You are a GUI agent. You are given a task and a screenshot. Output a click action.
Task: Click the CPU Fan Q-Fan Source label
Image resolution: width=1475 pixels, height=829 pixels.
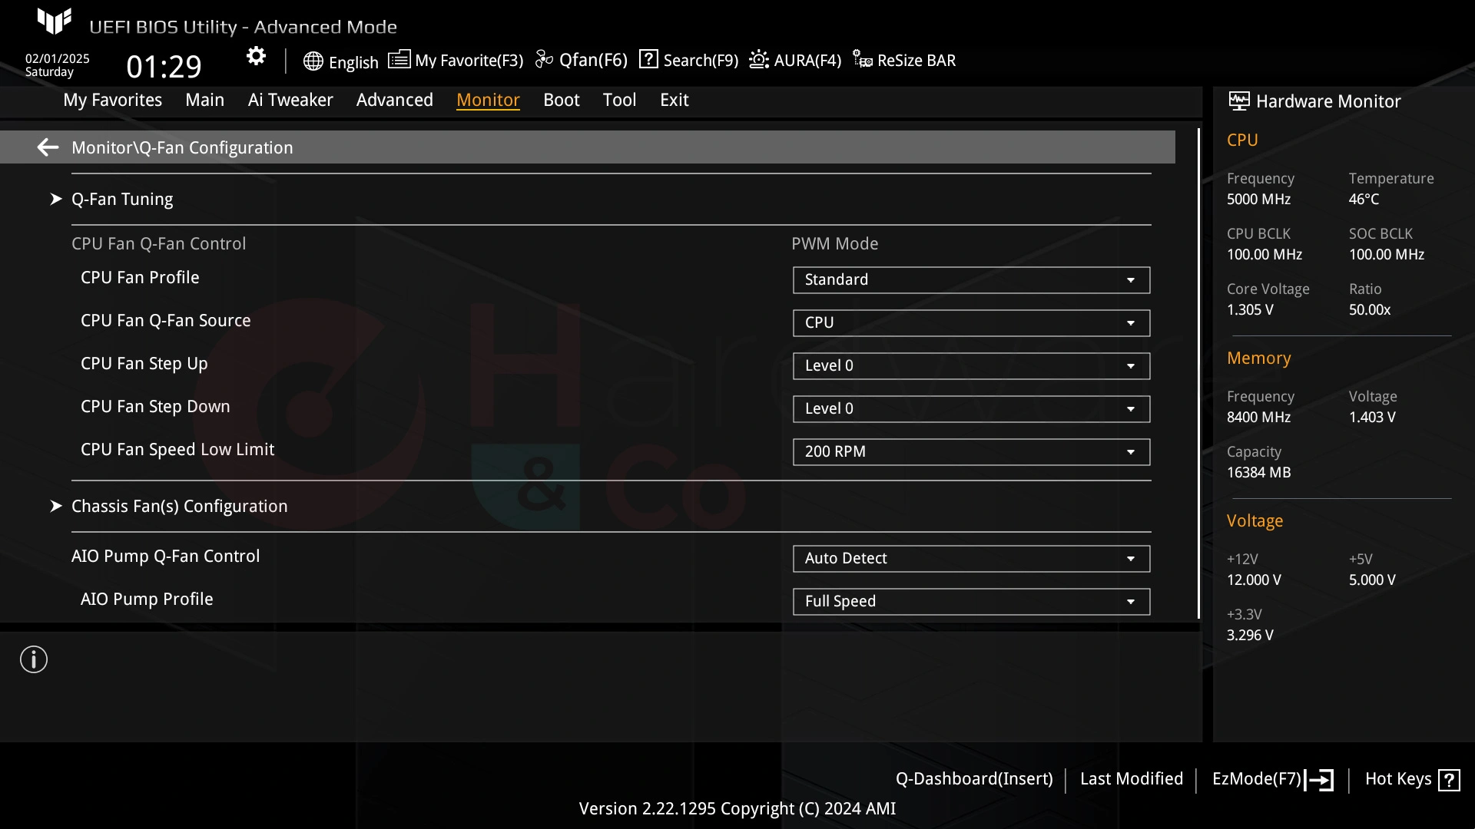click(165, 321)
